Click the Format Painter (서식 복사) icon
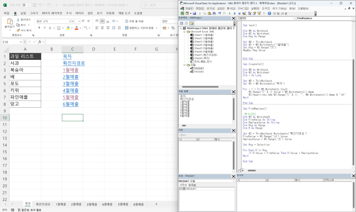356x212 pixels. tap(18, 30)
